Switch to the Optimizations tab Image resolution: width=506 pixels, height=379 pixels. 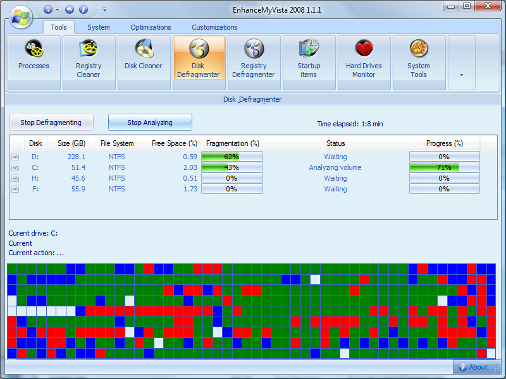point(151,27)
